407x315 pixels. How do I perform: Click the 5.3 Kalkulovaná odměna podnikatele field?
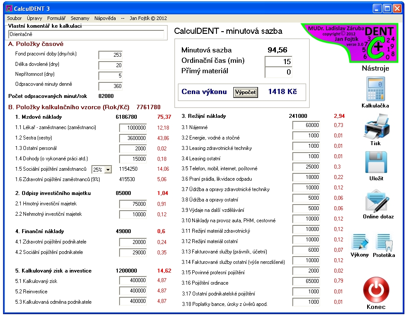[133, 301]
